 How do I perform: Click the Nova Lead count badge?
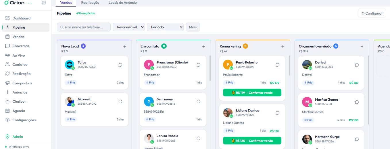[x=83, y=46]
